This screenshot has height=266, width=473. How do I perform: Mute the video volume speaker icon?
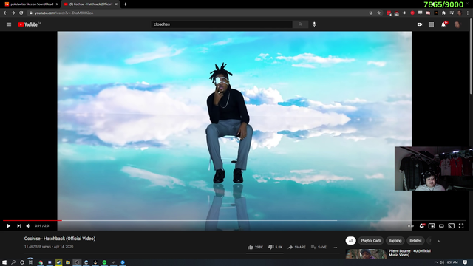(x=28, y=225)
